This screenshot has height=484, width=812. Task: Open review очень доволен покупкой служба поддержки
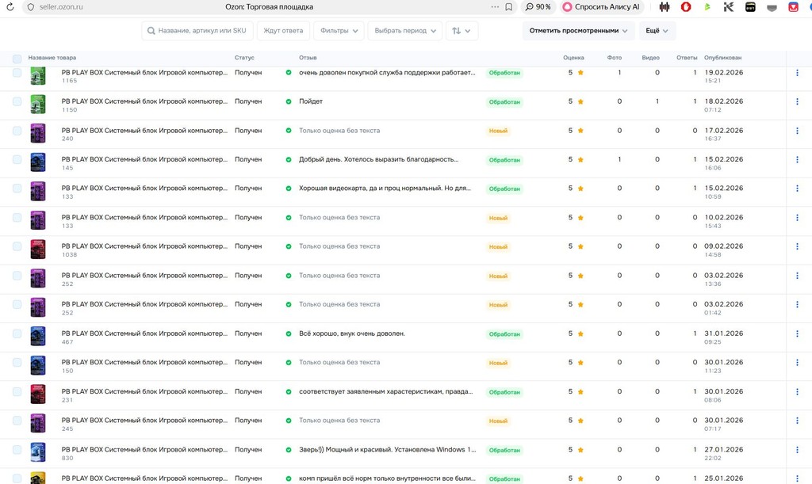pyautogui.click(x=387, y=73)
